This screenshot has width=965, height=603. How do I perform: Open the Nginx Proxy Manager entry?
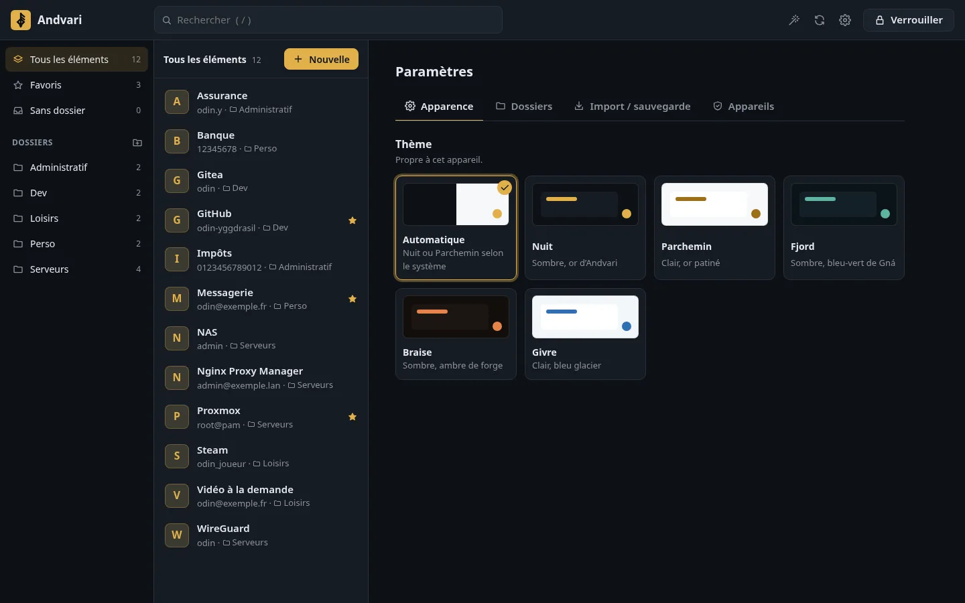click(x=261, y=378)
